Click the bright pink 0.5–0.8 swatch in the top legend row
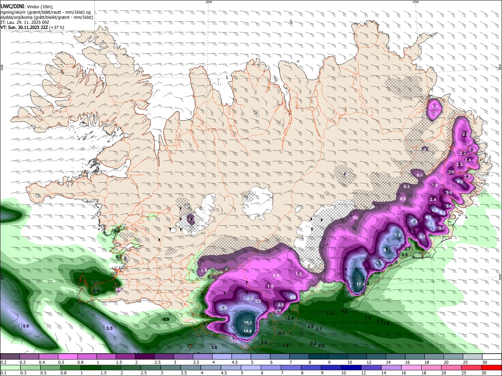The width and height of the screenshot is (502, 376). 67,357
